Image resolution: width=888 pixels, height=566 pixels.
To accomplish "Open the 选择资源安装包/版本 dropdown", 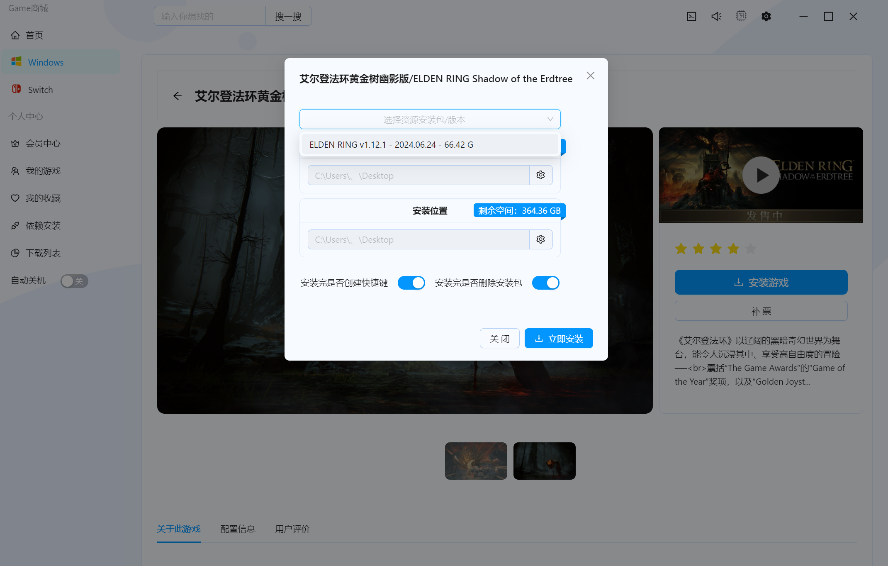I will [x=430, y=120].
